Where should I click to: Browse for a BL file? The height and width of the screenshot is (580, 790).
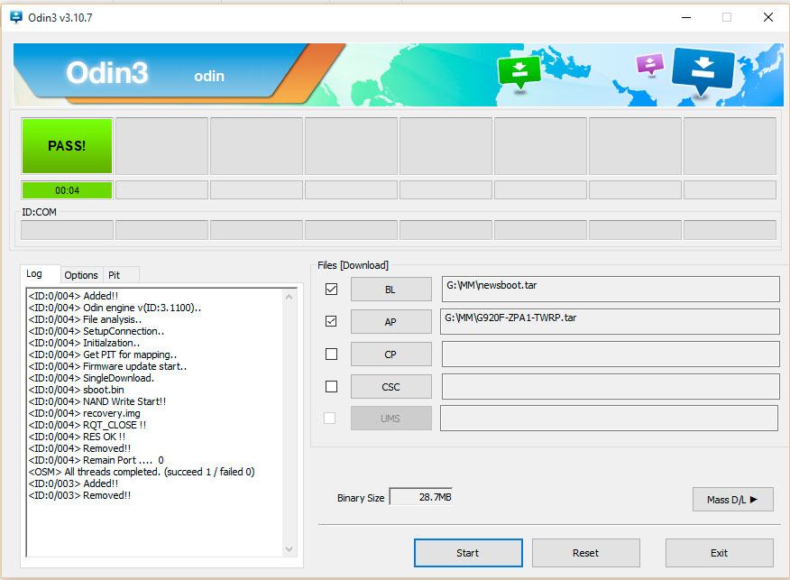(391, 290)
